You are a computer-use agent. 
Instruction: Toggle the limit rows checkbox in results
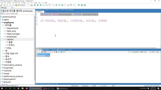[x=133, y=52]
